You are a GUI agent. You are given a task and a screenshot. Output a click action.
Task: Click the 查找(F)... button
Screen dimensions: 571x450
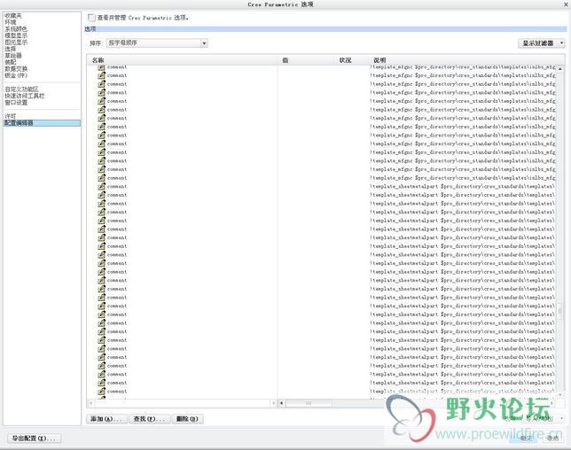point(149,419)
